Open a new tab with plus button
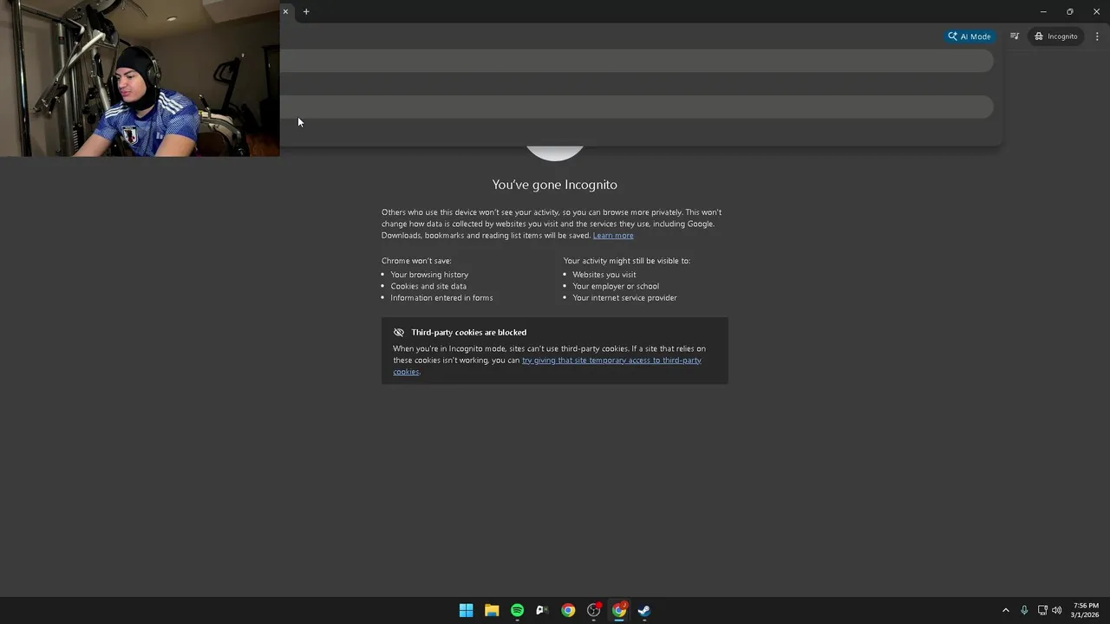 pos(306,11)
